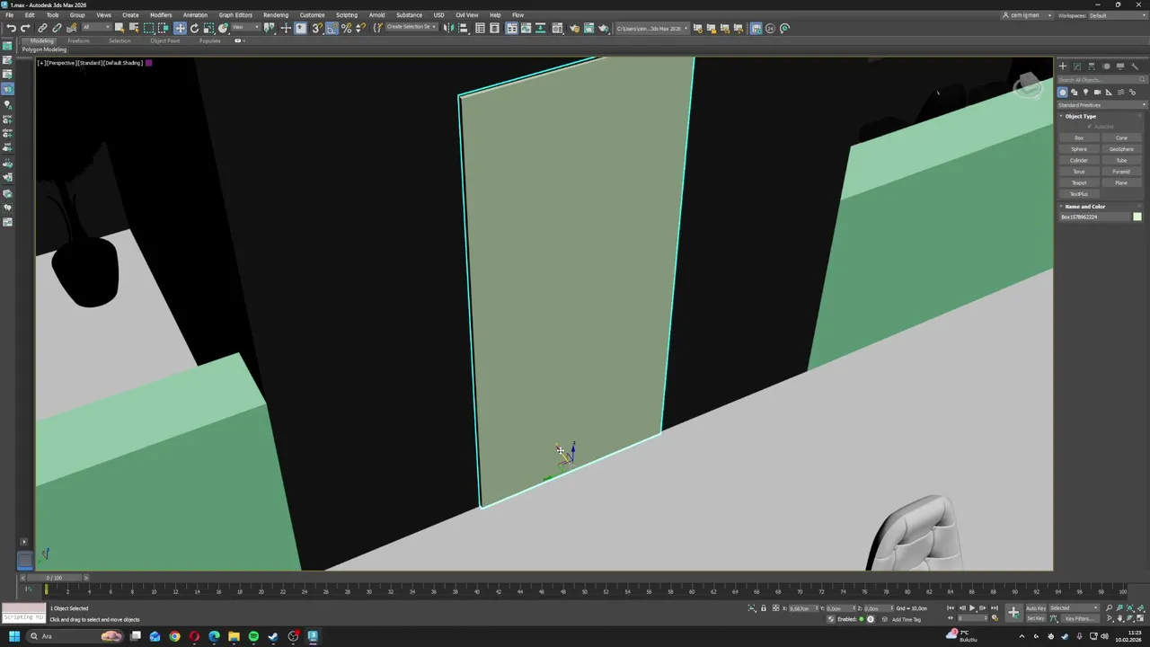The height and width of the screenshot is (647, 1150).
Task: Open the File menu
Action: click(x=9, y=15)
